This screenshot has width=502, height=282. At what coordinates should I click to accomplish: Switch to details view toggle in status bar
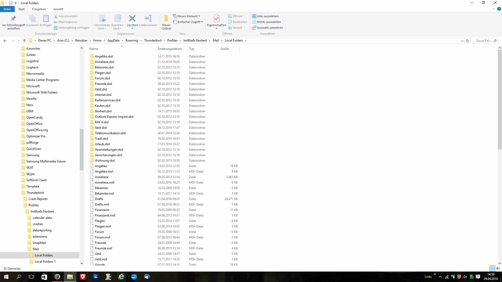pos(492,268)
